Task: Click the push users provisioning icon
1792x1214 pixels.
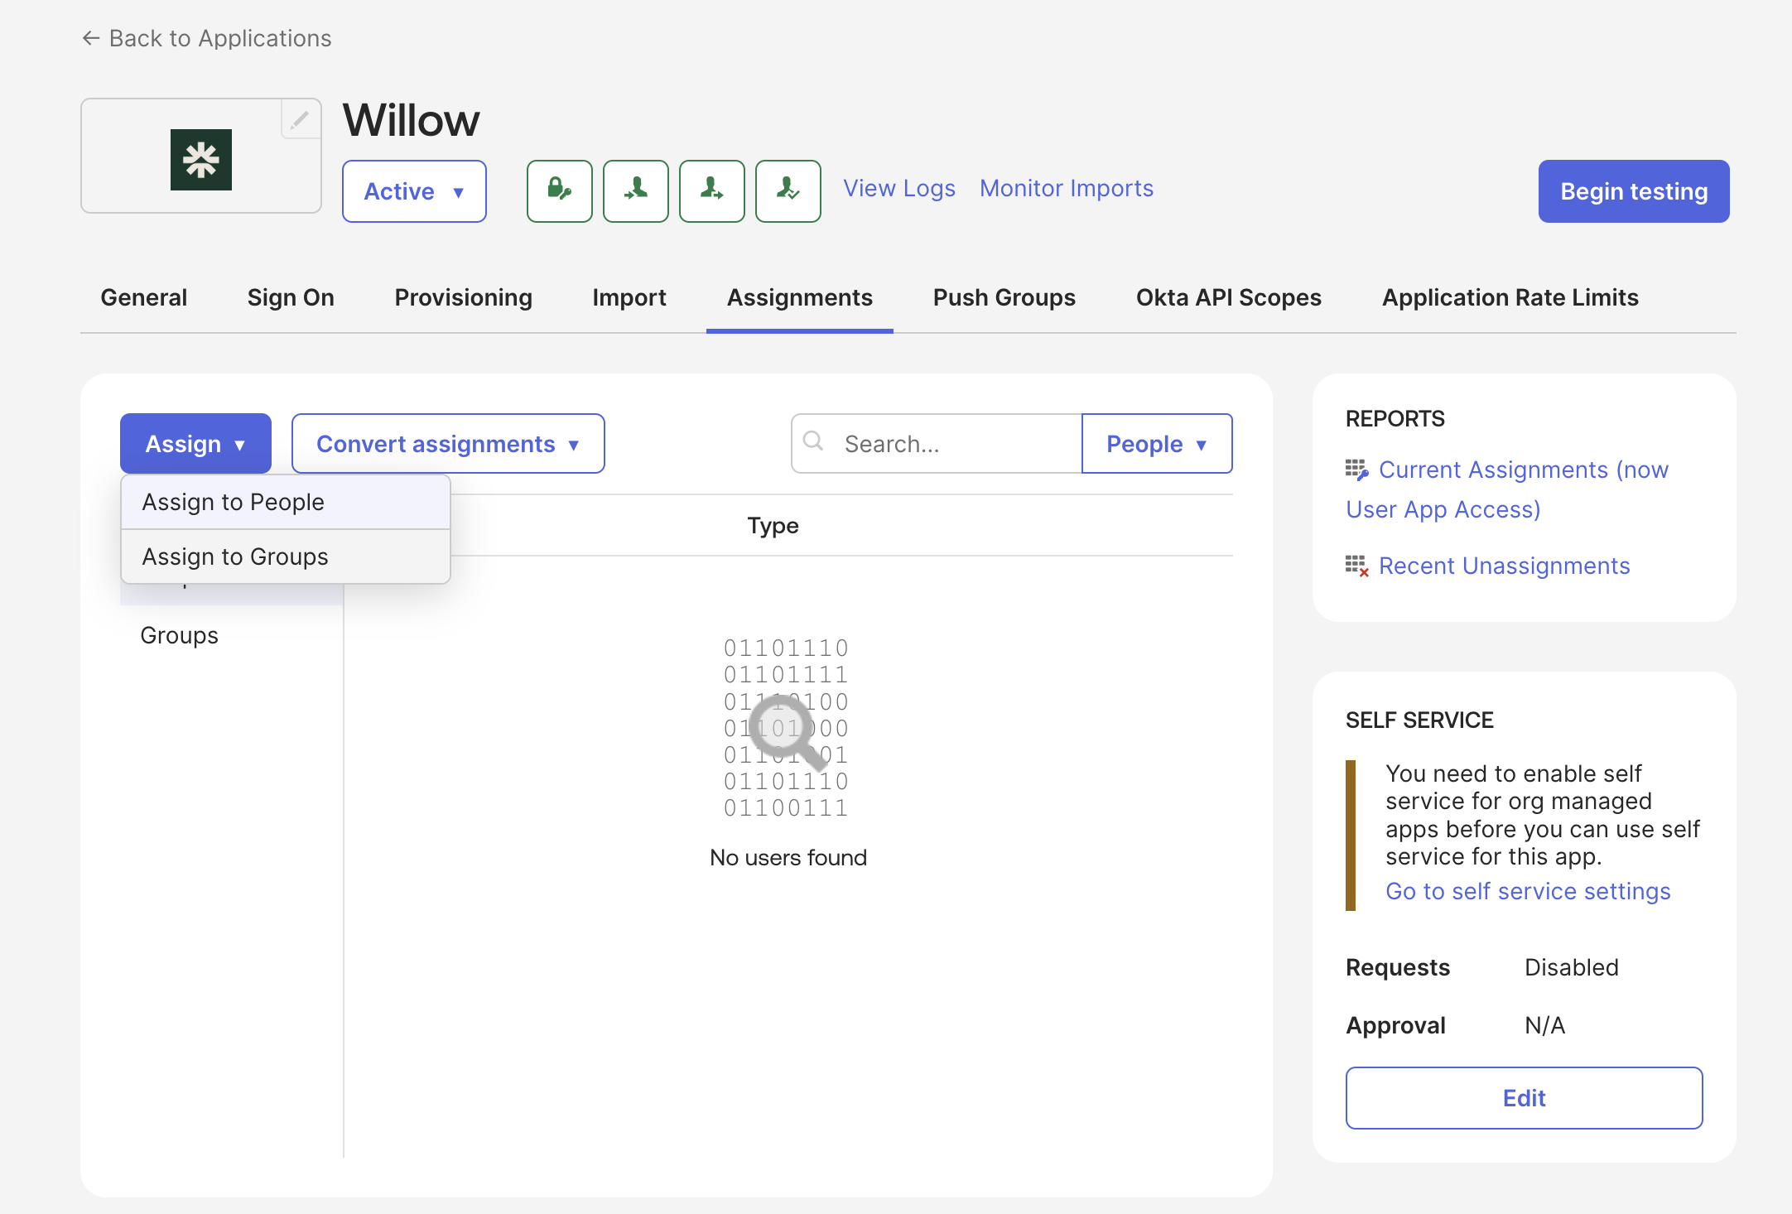Action: pos(712,191)
